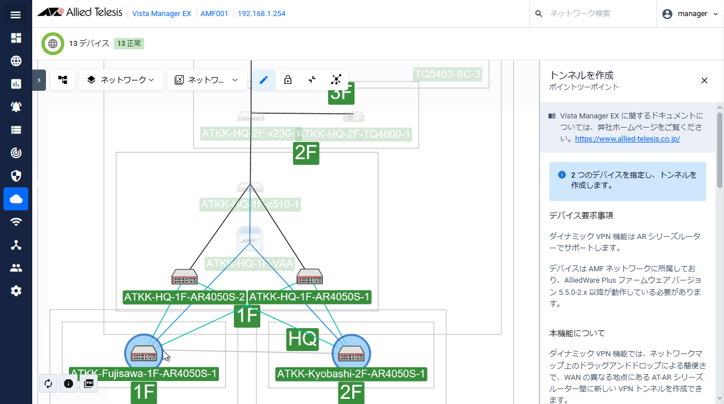Toggle the pencil edit mode tool

[264, 80]
